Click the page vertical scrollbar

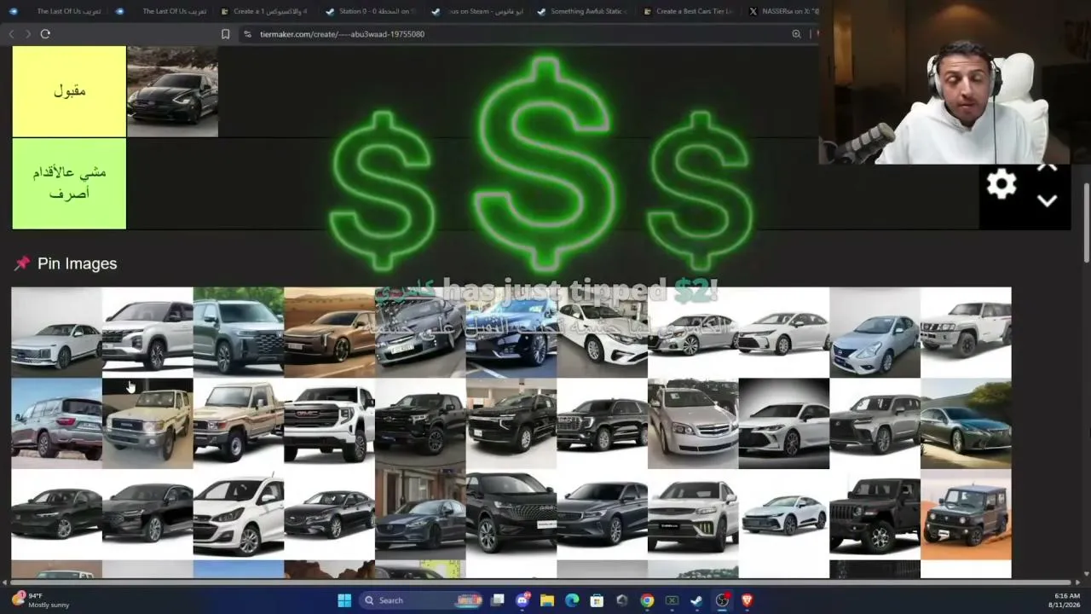1086,222
